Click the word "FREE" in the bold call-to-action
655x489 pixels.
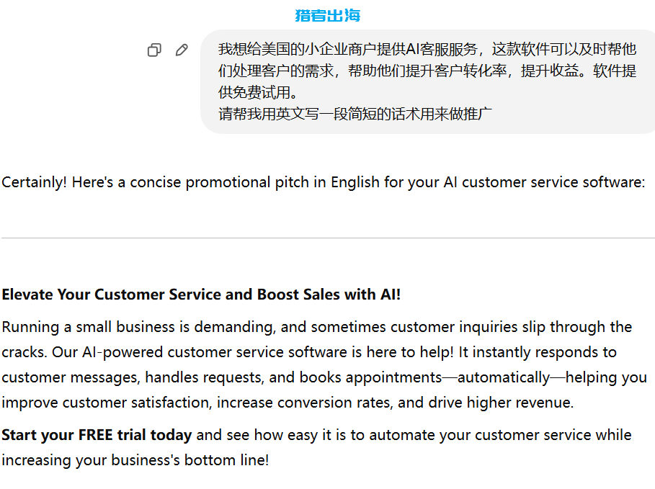coord(96,435)
